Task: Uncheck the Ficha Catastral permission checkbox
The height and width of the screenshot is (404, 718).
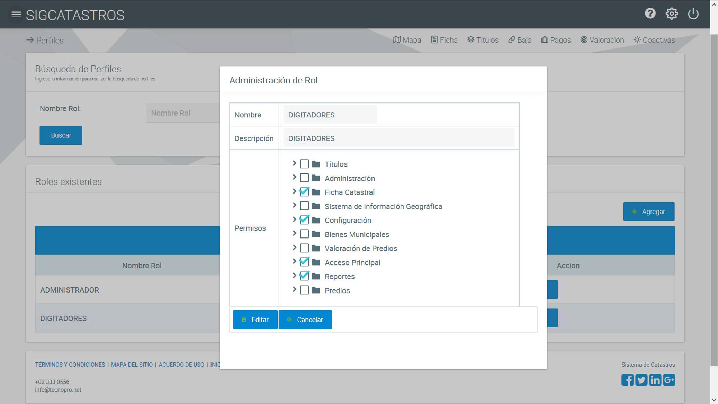Action: (x=304, y=192)
